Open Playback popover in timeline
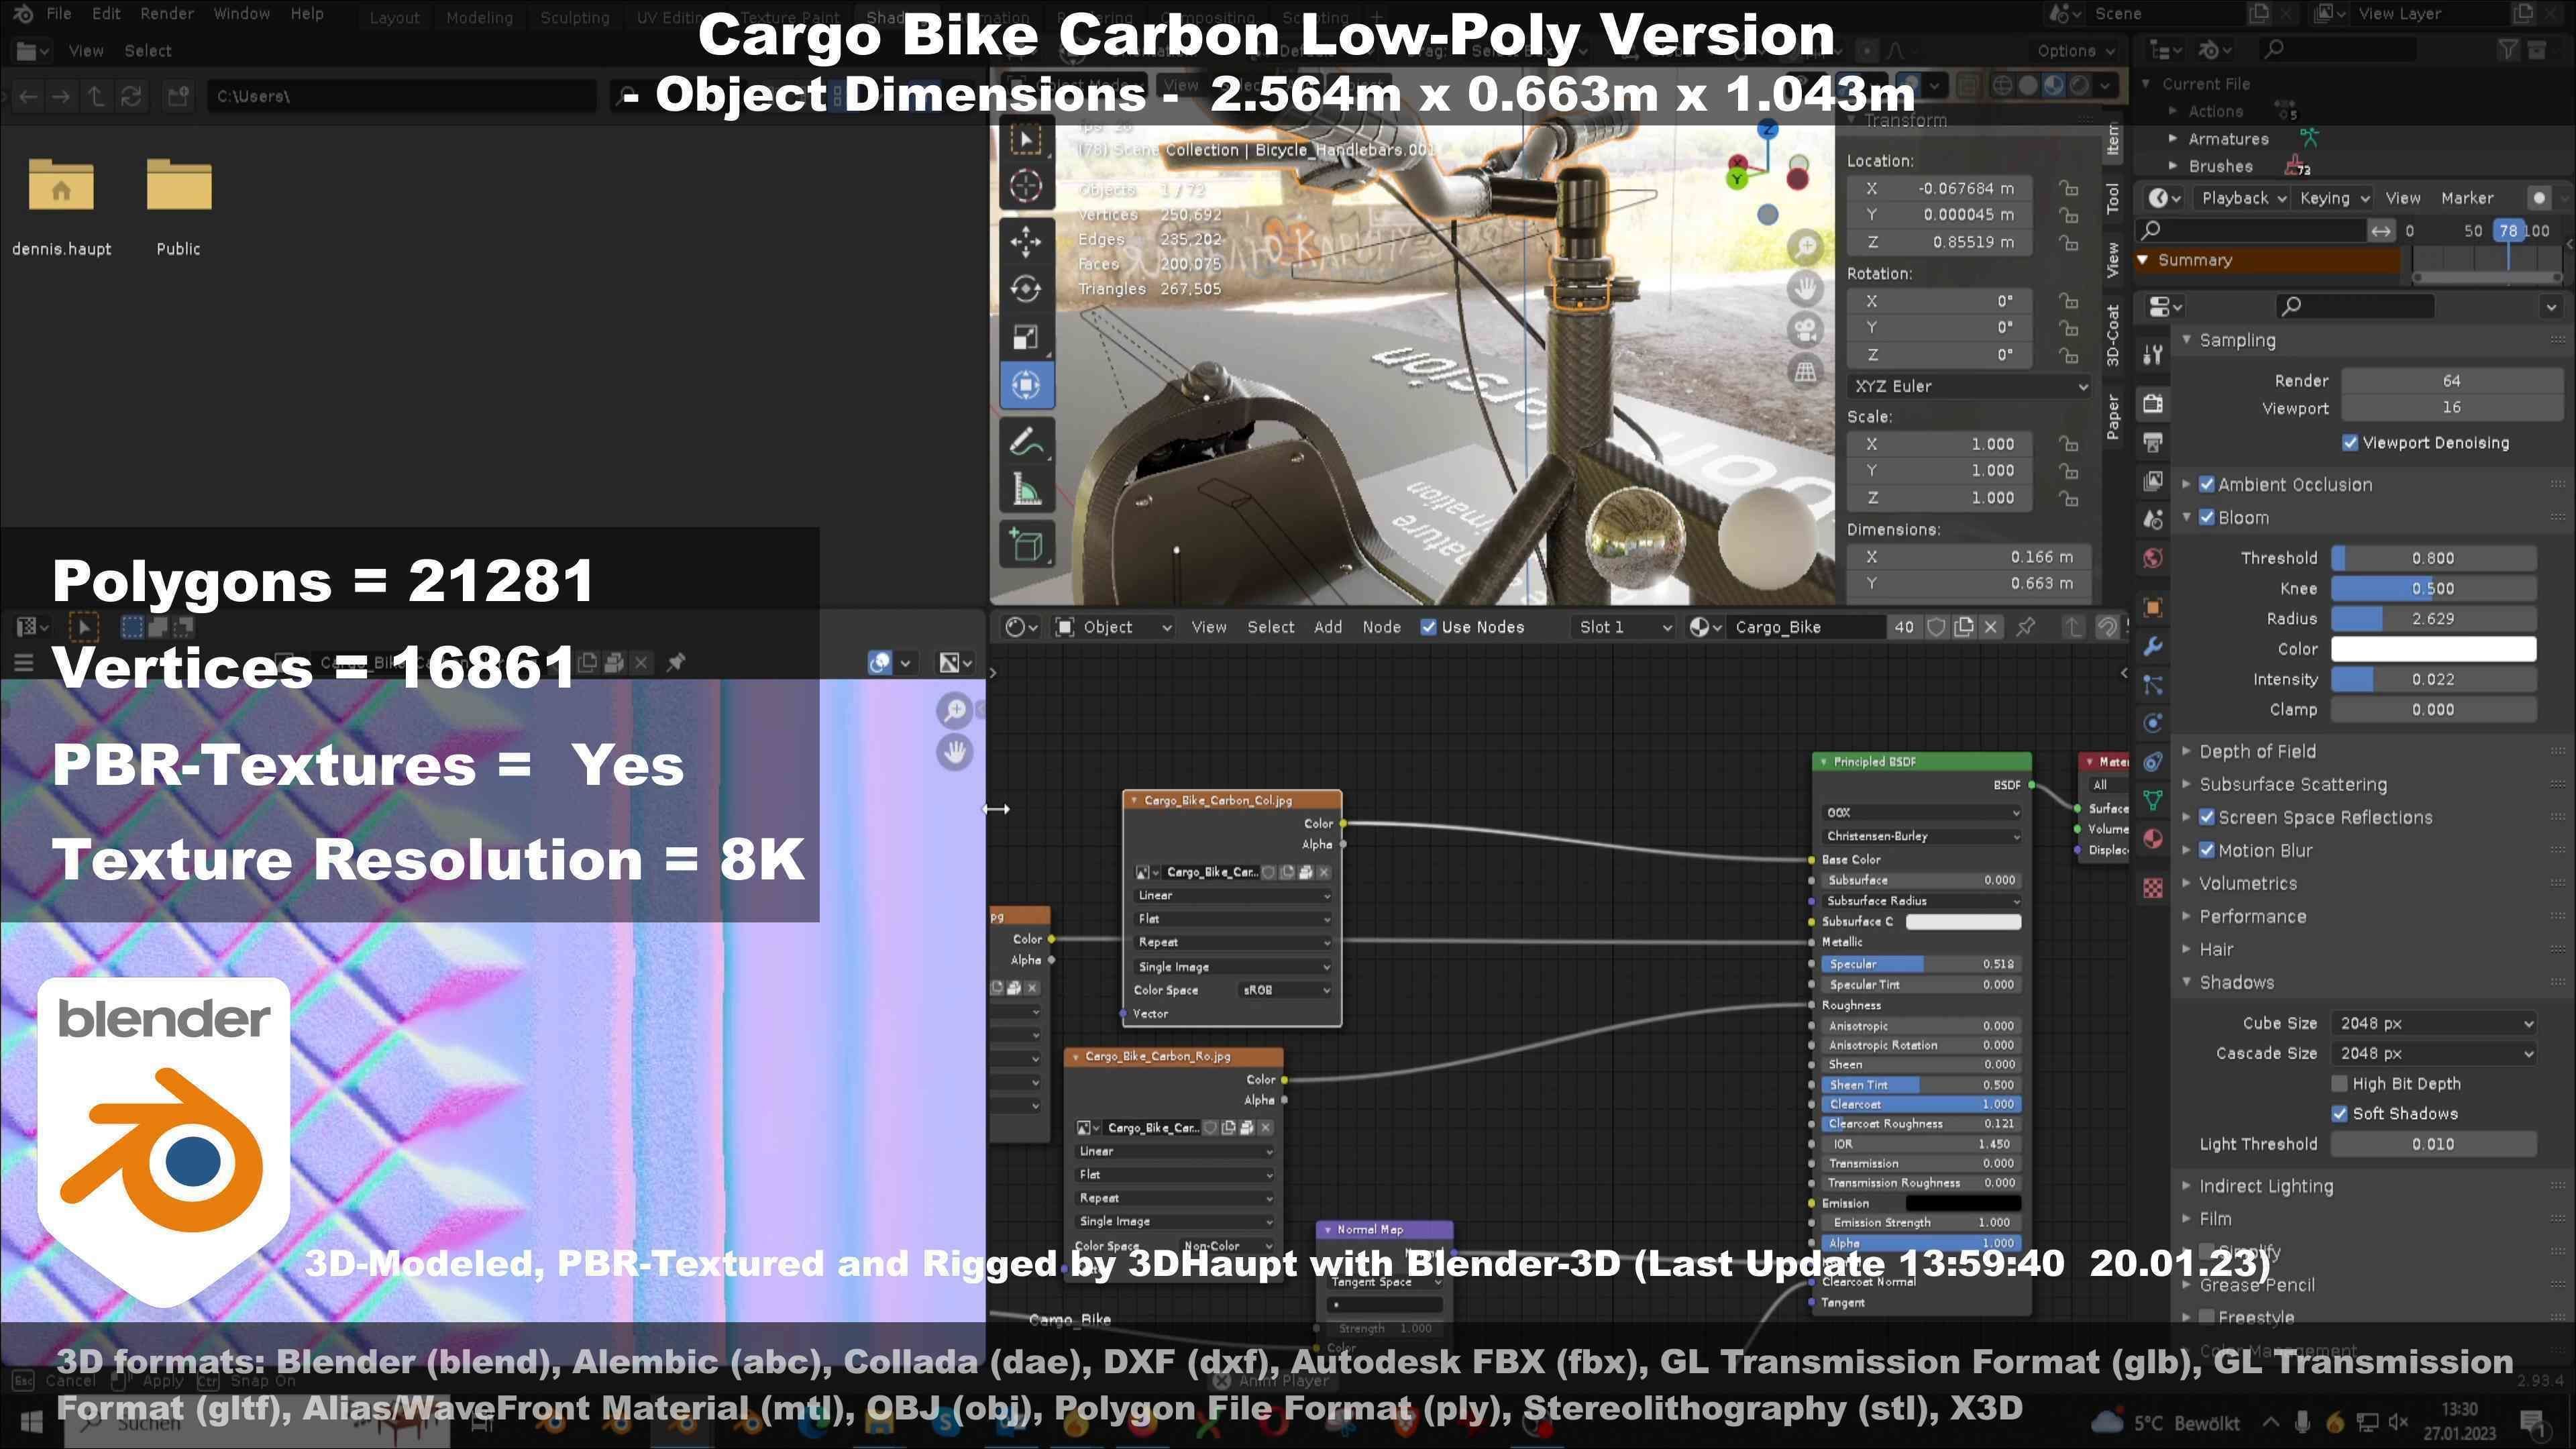 [x=2243, y=198]
